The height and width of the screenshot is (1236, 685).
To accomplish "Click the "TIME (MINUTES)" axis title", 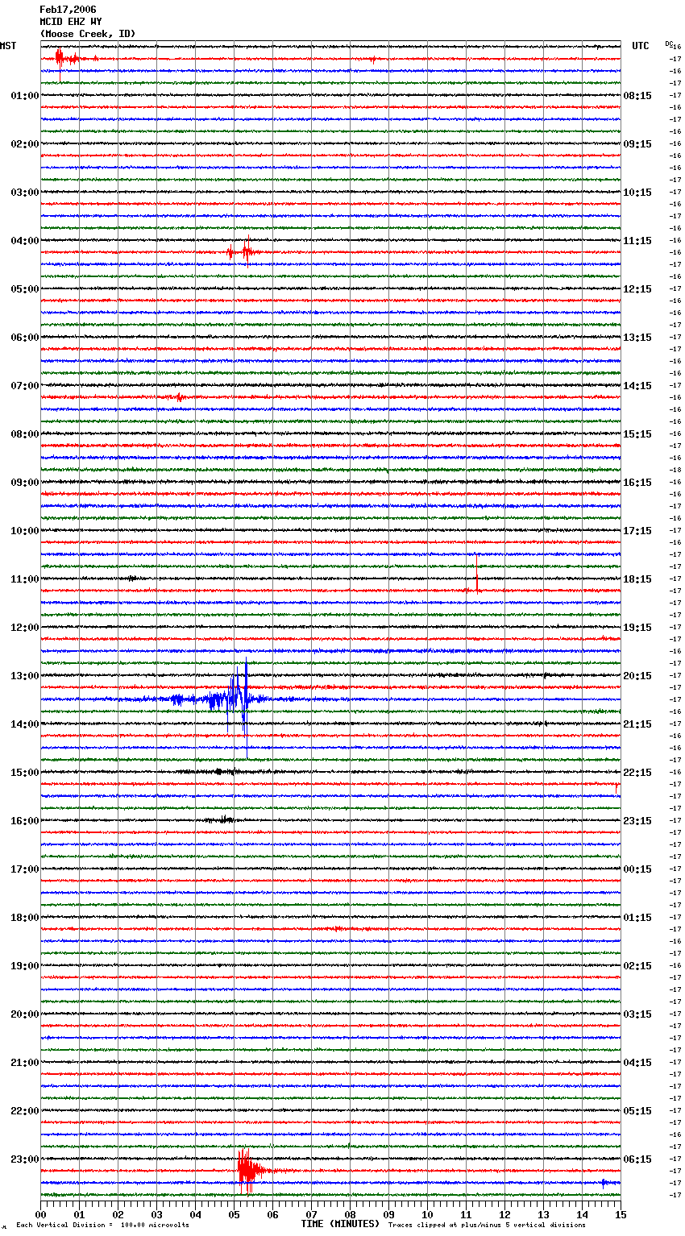I will coord(340,1224).
